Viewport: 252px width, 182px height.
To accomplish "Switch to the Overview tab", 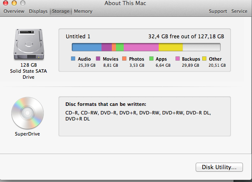I will point(14,11).
